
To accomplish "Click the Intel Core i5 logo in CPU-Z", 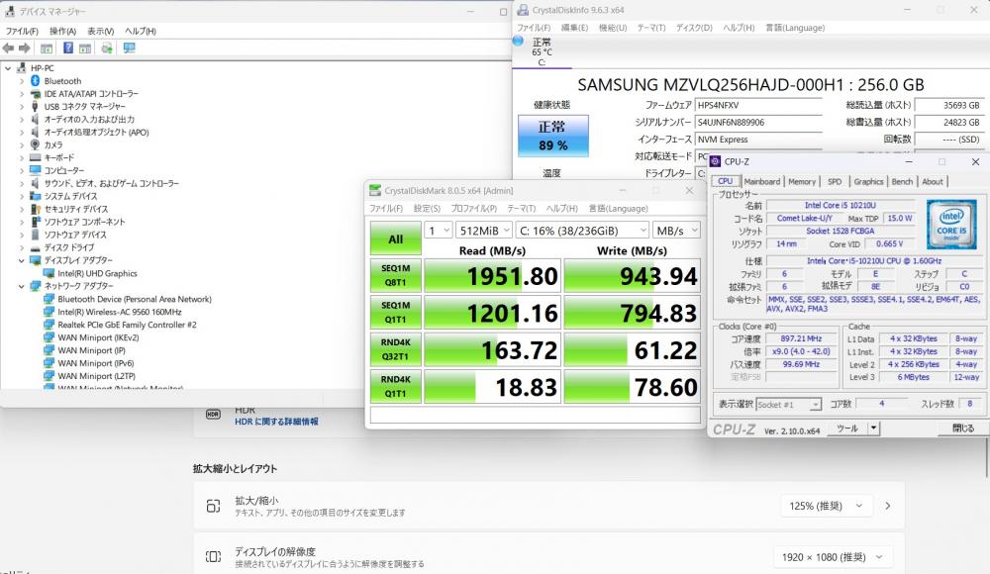I will [x=951, y=225].
